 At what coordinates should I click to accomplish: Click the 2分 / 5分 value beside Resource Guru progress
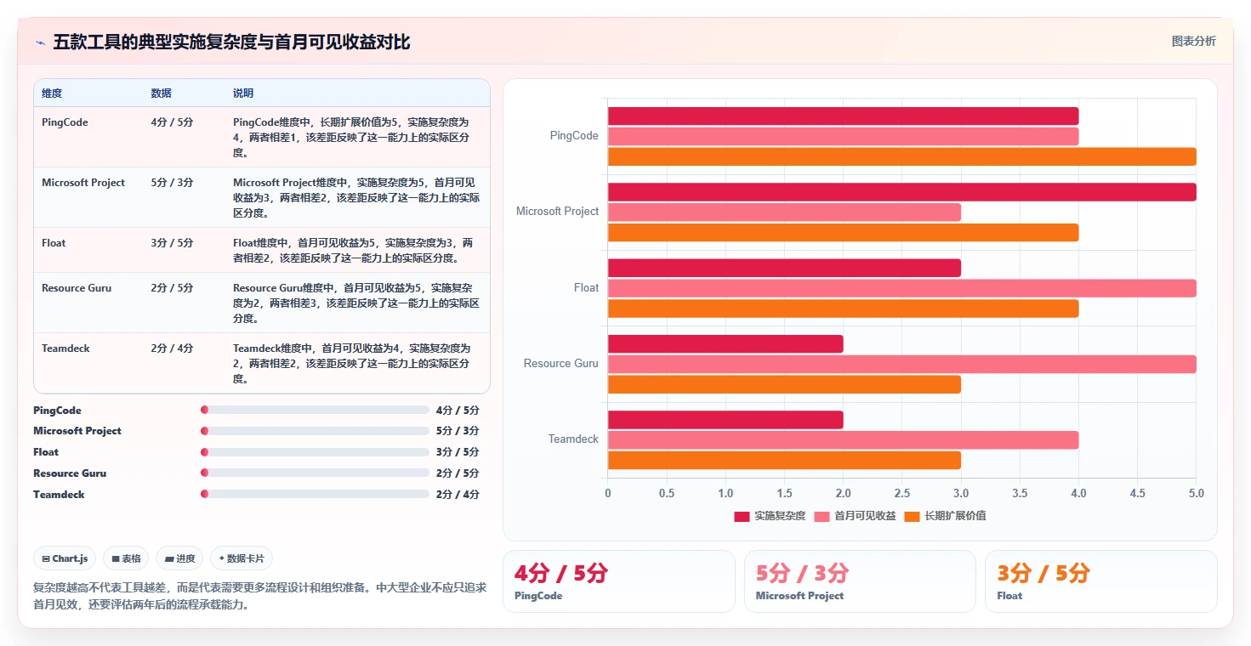[x=458, y=473]
